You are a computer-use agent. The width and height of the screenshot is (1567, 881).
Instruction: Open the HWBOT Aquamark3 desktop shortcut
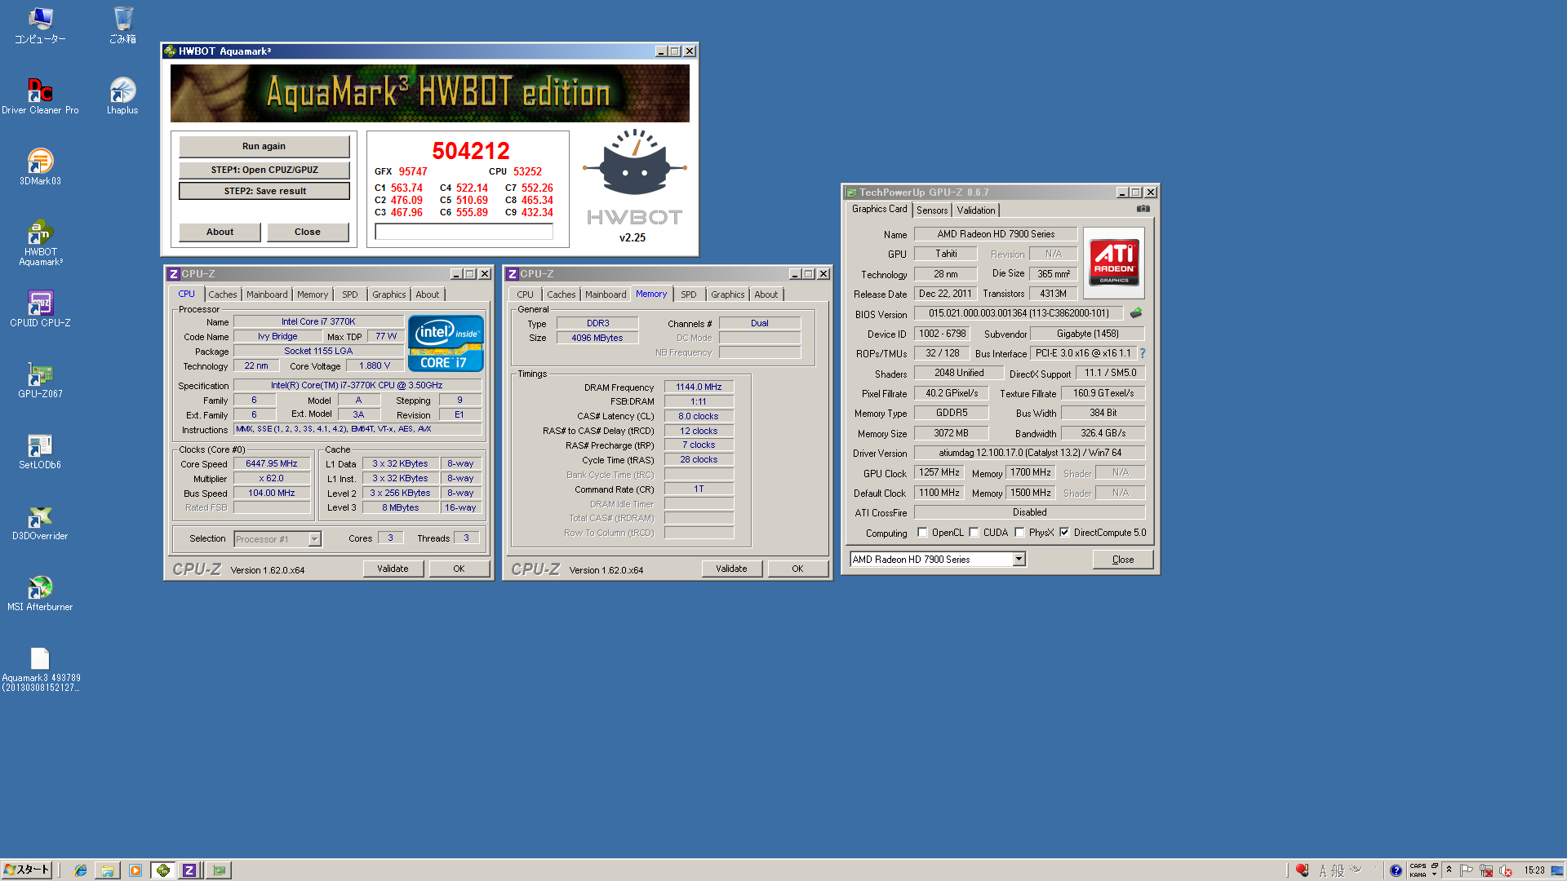40,242
